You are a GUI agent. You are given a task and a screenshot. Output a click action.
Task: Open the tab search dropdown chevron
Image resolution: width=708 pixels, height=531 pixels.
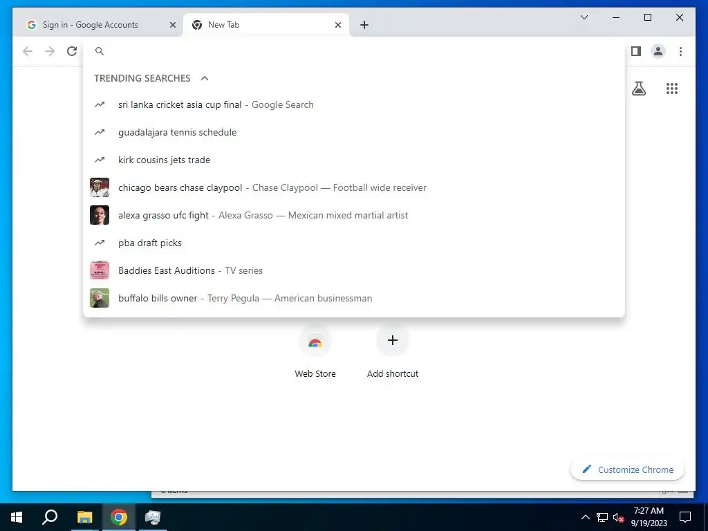click(x=584, y=17)
